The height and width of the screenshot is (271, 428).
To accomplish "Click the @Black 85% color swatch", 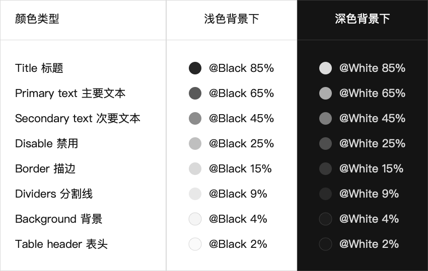I will coord(195,68).
